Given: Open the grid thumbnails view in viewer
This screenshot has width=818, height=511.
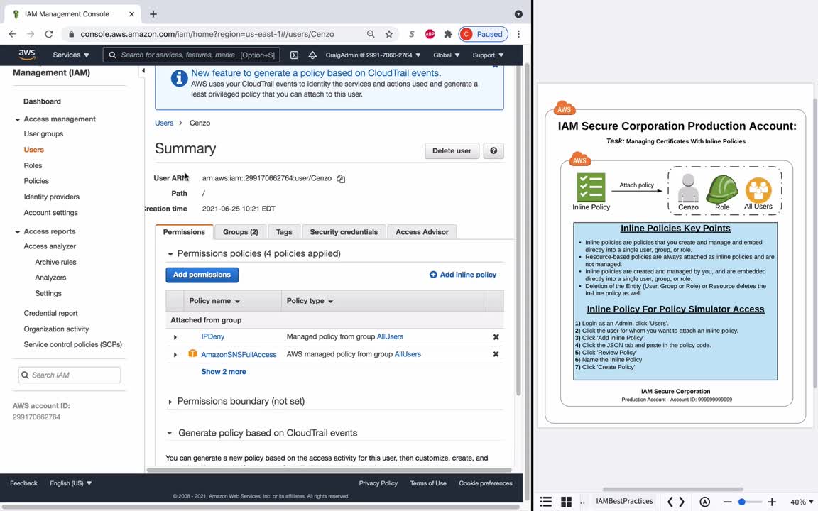Looking at the screenshot, I should pos(566,502).
